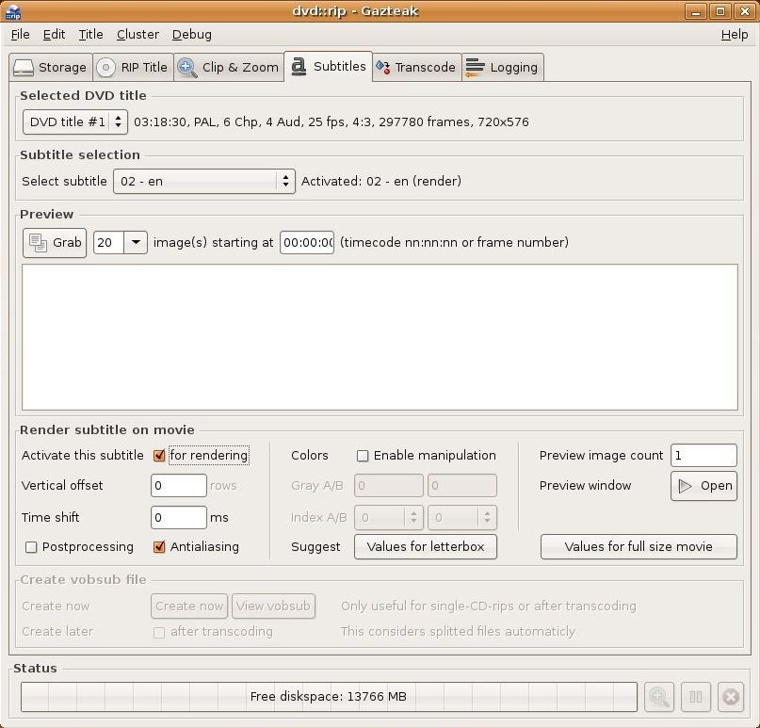The image size is (760, 728).
Task: Click the Preview image count field
Action: pos(703,456)
